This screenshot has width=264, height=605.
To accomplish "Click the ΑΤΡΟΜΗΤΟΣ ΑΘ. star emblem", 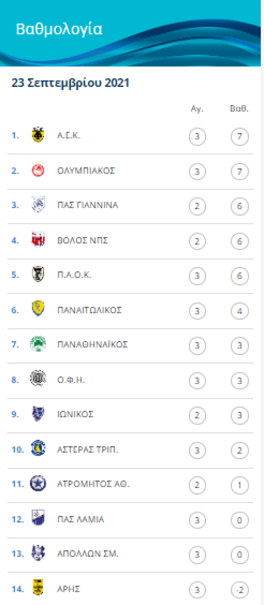I will tap(38, 484).
